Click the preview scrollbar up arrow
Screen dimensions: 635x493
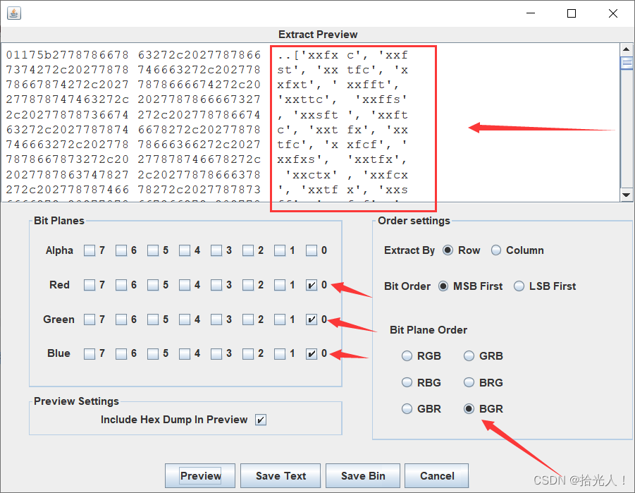pos(626,49)
